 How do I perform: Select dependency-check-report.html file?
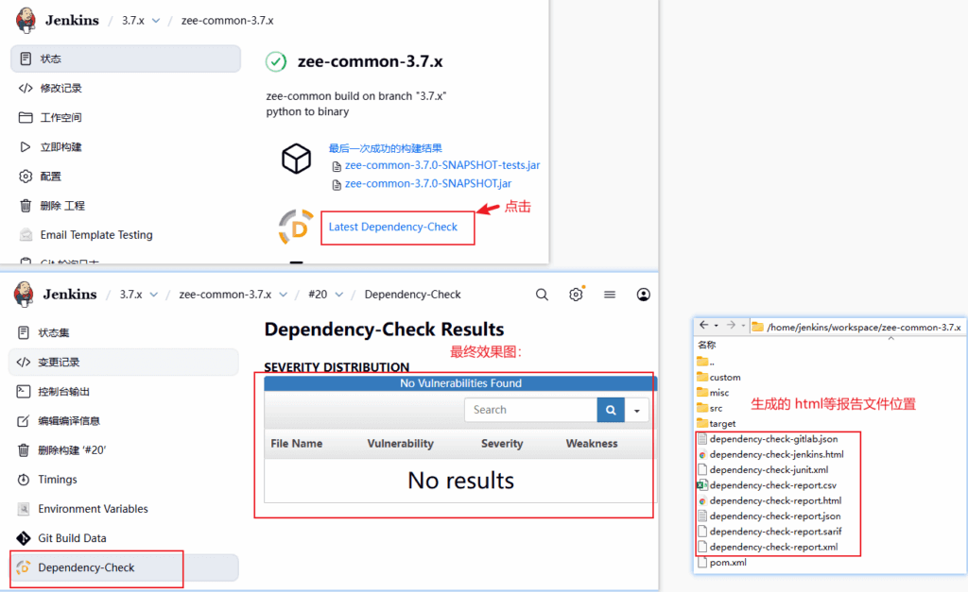(x=775, y=500)
